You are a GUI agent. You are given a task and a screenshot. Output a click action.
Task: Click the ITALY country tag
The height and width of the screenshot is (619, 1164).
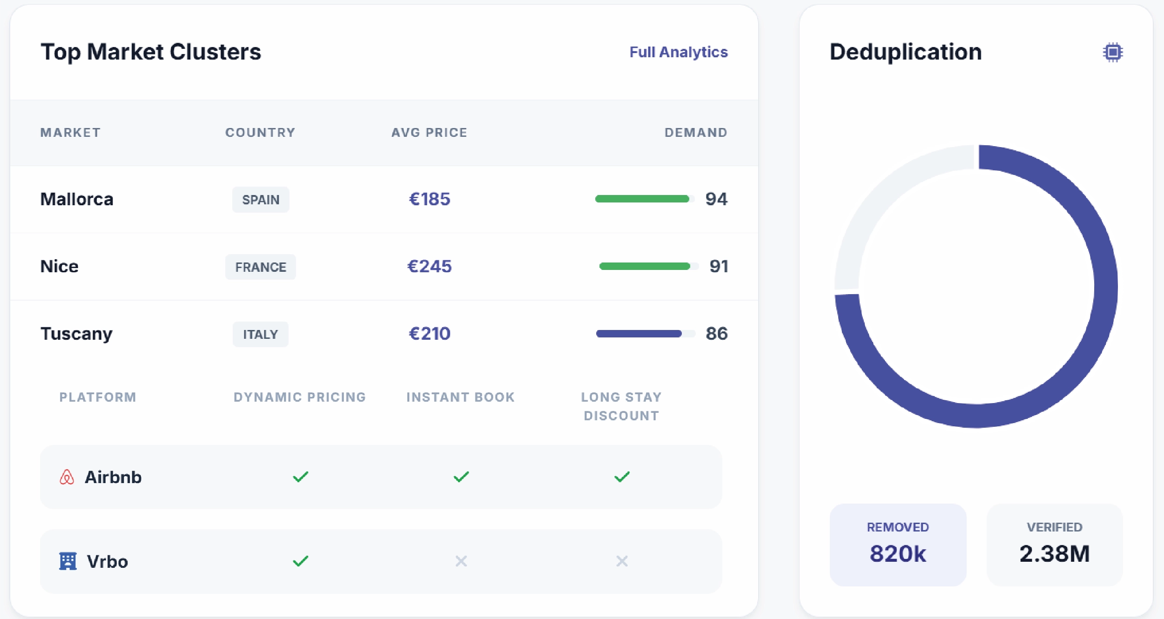click(x=261, y=334)
